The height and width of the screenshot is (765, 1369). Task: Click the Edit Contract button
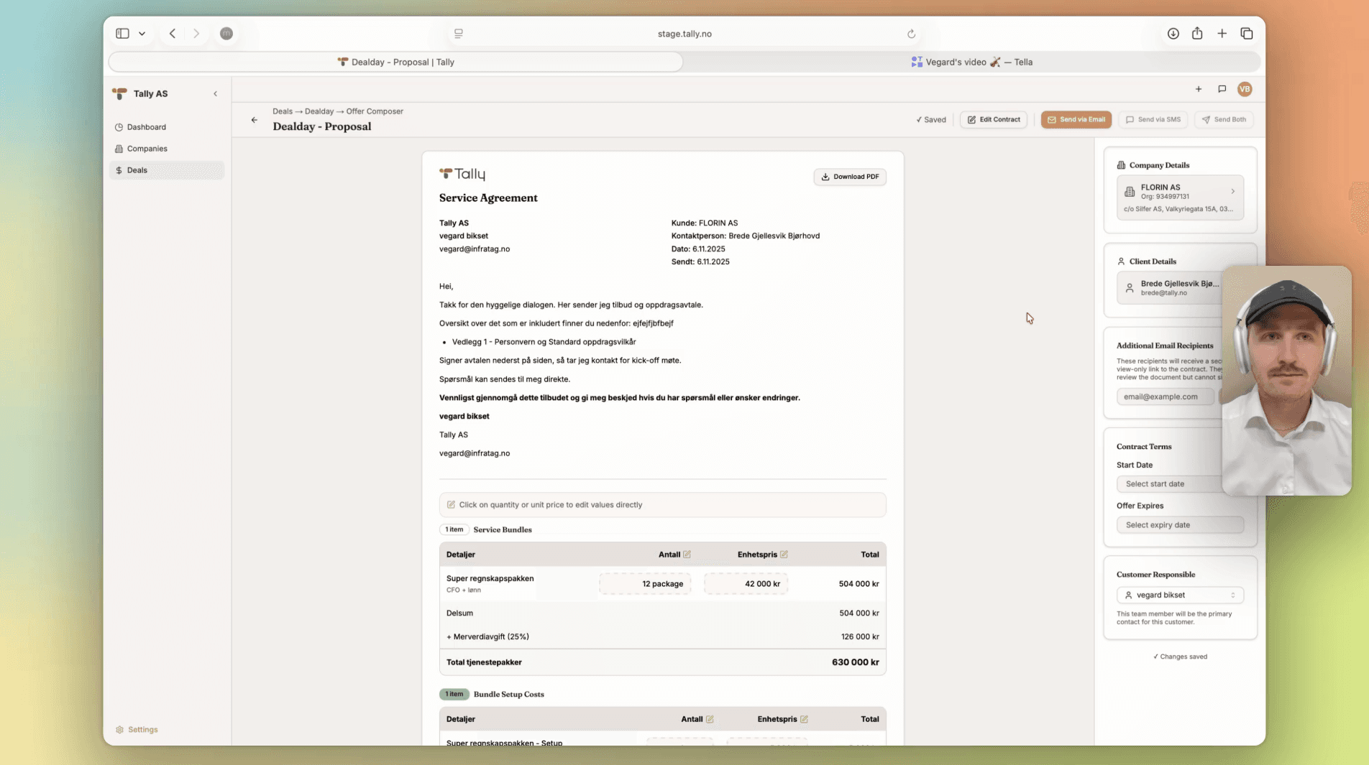tap(994, 120)
